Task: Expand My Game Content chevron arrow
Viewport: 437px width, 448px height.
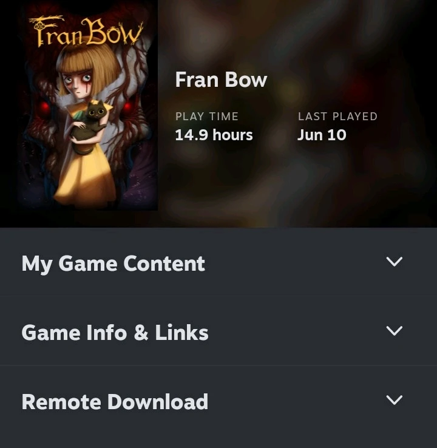Action: [x=394, y=262]
